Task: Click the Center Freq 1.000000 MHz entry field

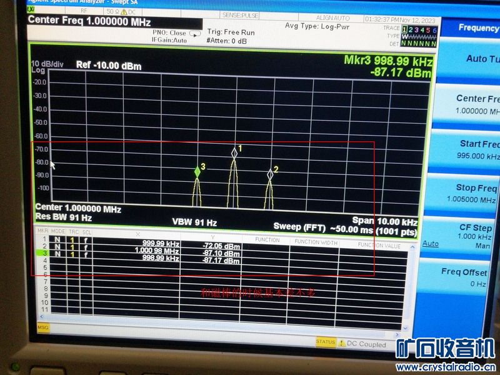Action: (x=115, y=22)
